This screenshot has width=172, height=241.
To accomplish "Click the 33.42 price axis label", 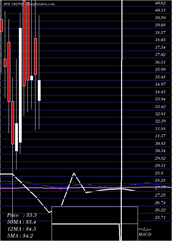I will (160, 106).
